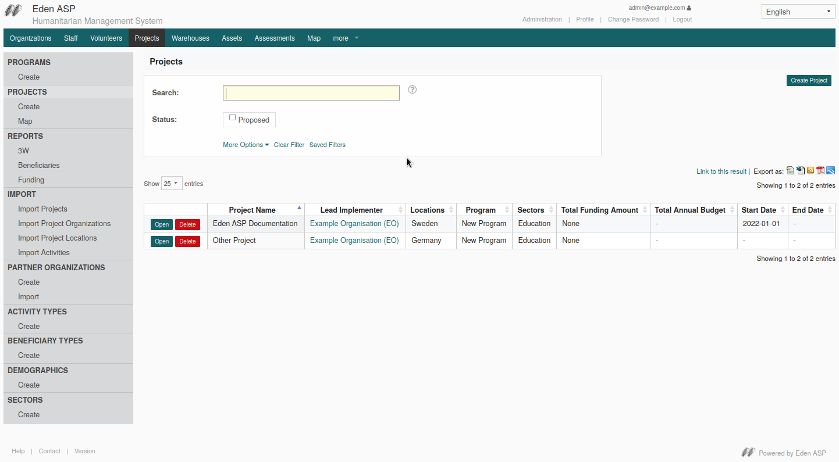This screenshot has height=462, width=839.
Task: Open Example Organisation link in Sweden row
Action: click(354, 223)
